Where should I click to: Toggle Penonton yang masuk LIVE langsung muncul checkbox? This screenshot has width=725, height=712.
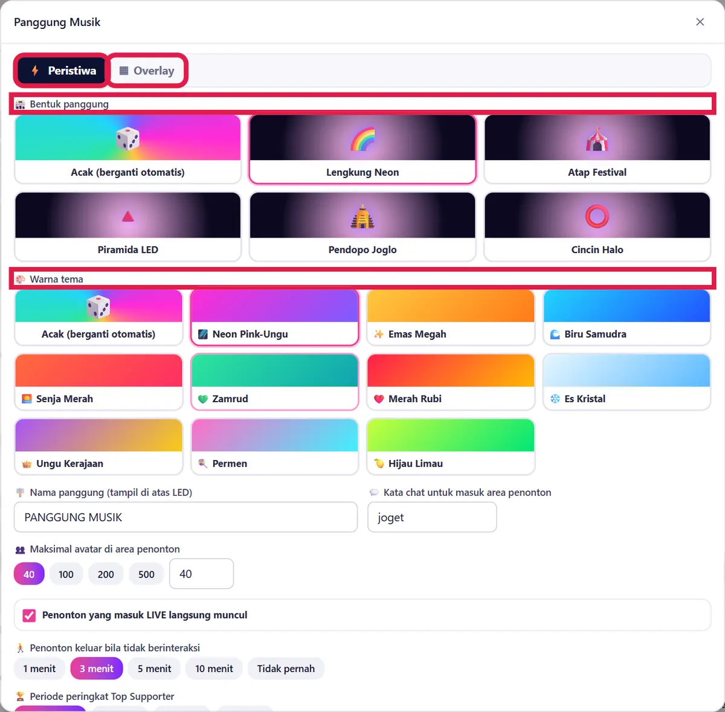click(29, 615)
